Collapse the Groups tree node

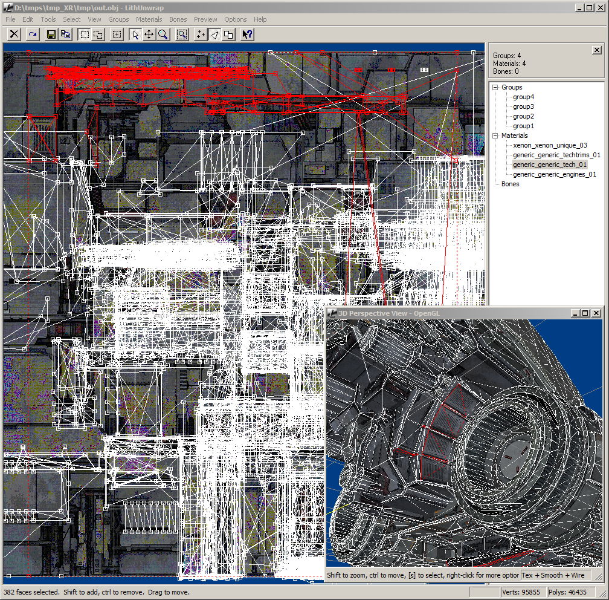(495, 87)
